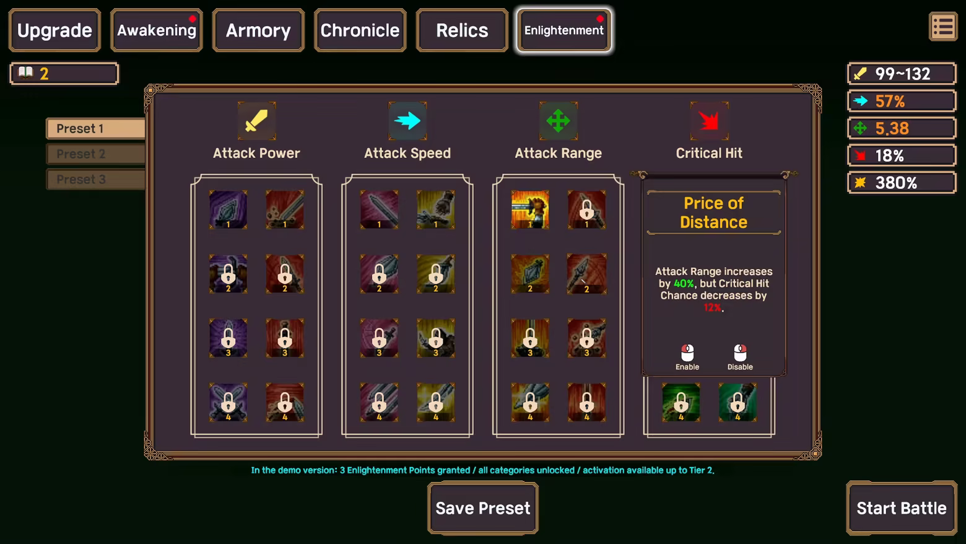Select the golden warrior tier 1 Attack Range skill
The width and height of the screenshot is (966, 544).
pos(530,209)
